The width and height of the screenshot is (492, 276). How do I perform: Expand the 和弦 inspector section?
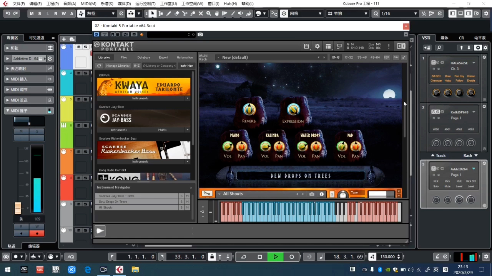29,48
